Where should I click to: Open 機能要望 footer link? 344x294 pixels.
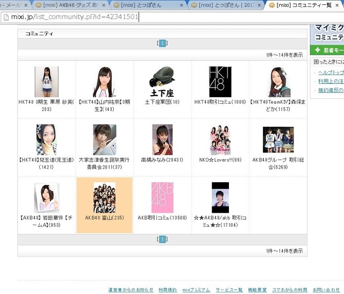(x=257, y=290)
